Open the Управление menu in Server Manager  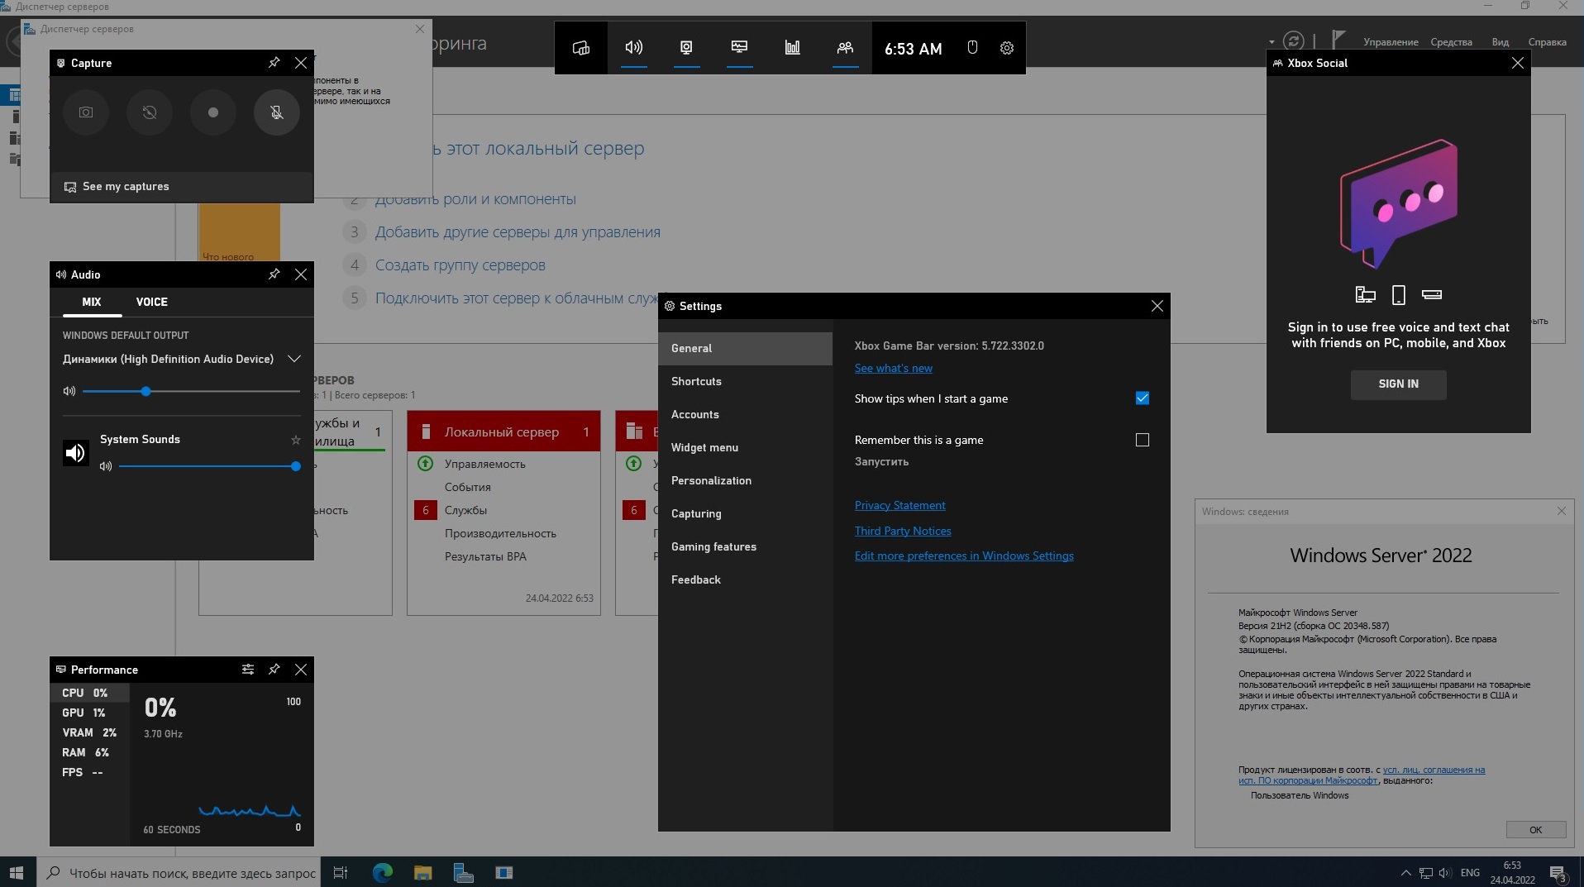(x=1391, y=42)
